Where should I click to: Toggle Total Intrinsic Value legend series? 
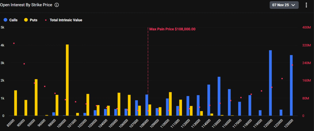[63, 20]
